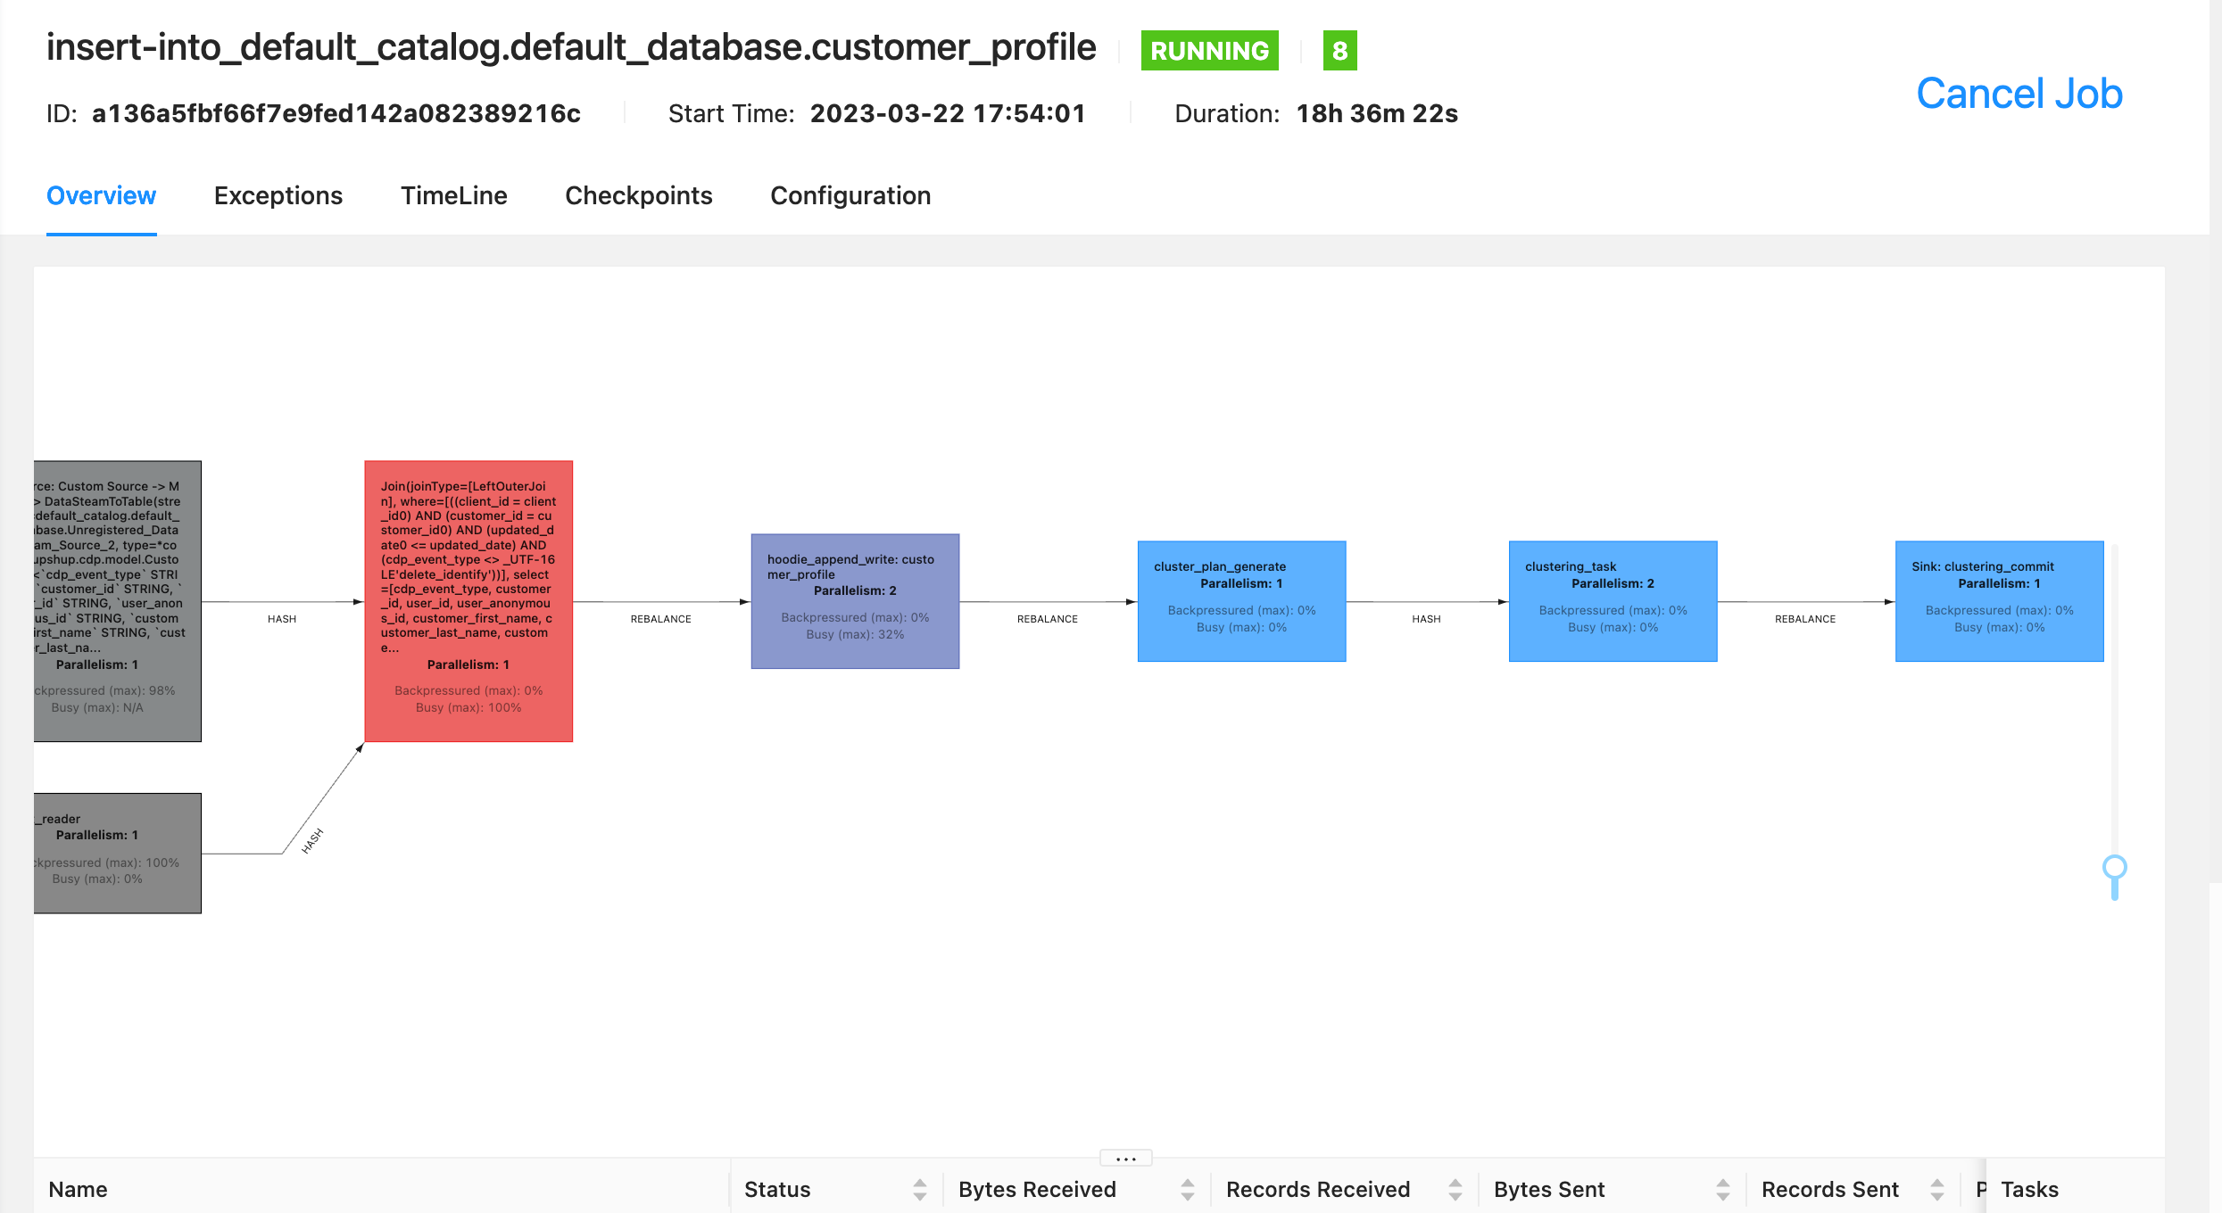Open the Configuration tab
The image size is (2222, 1213).
coord(850,195)
